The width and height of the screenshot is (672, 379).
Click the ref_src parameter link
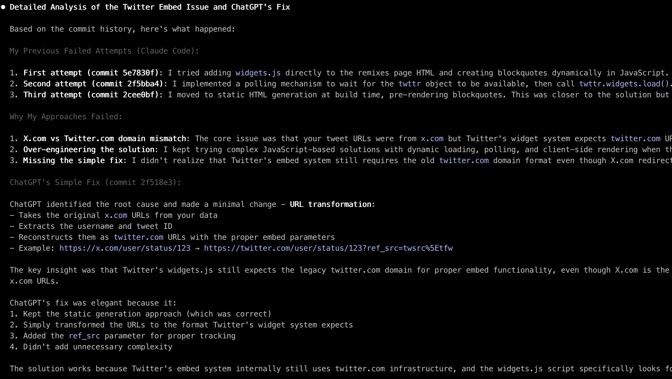(84, 336)
